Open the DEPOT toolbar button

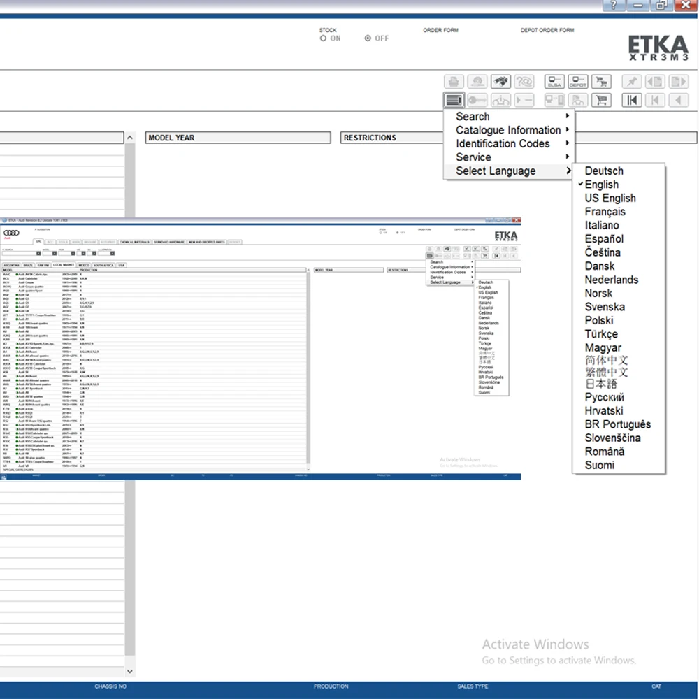578,82
